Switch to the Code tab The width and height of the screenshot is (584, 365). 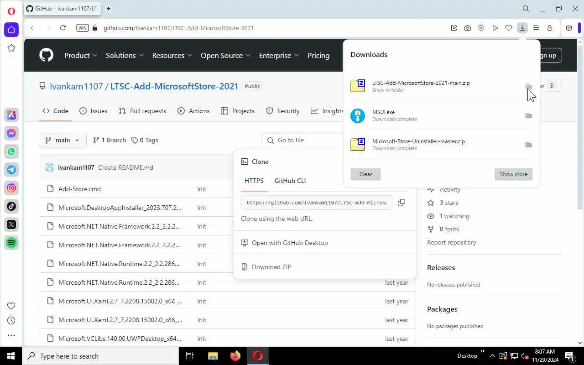pos(55,111)
